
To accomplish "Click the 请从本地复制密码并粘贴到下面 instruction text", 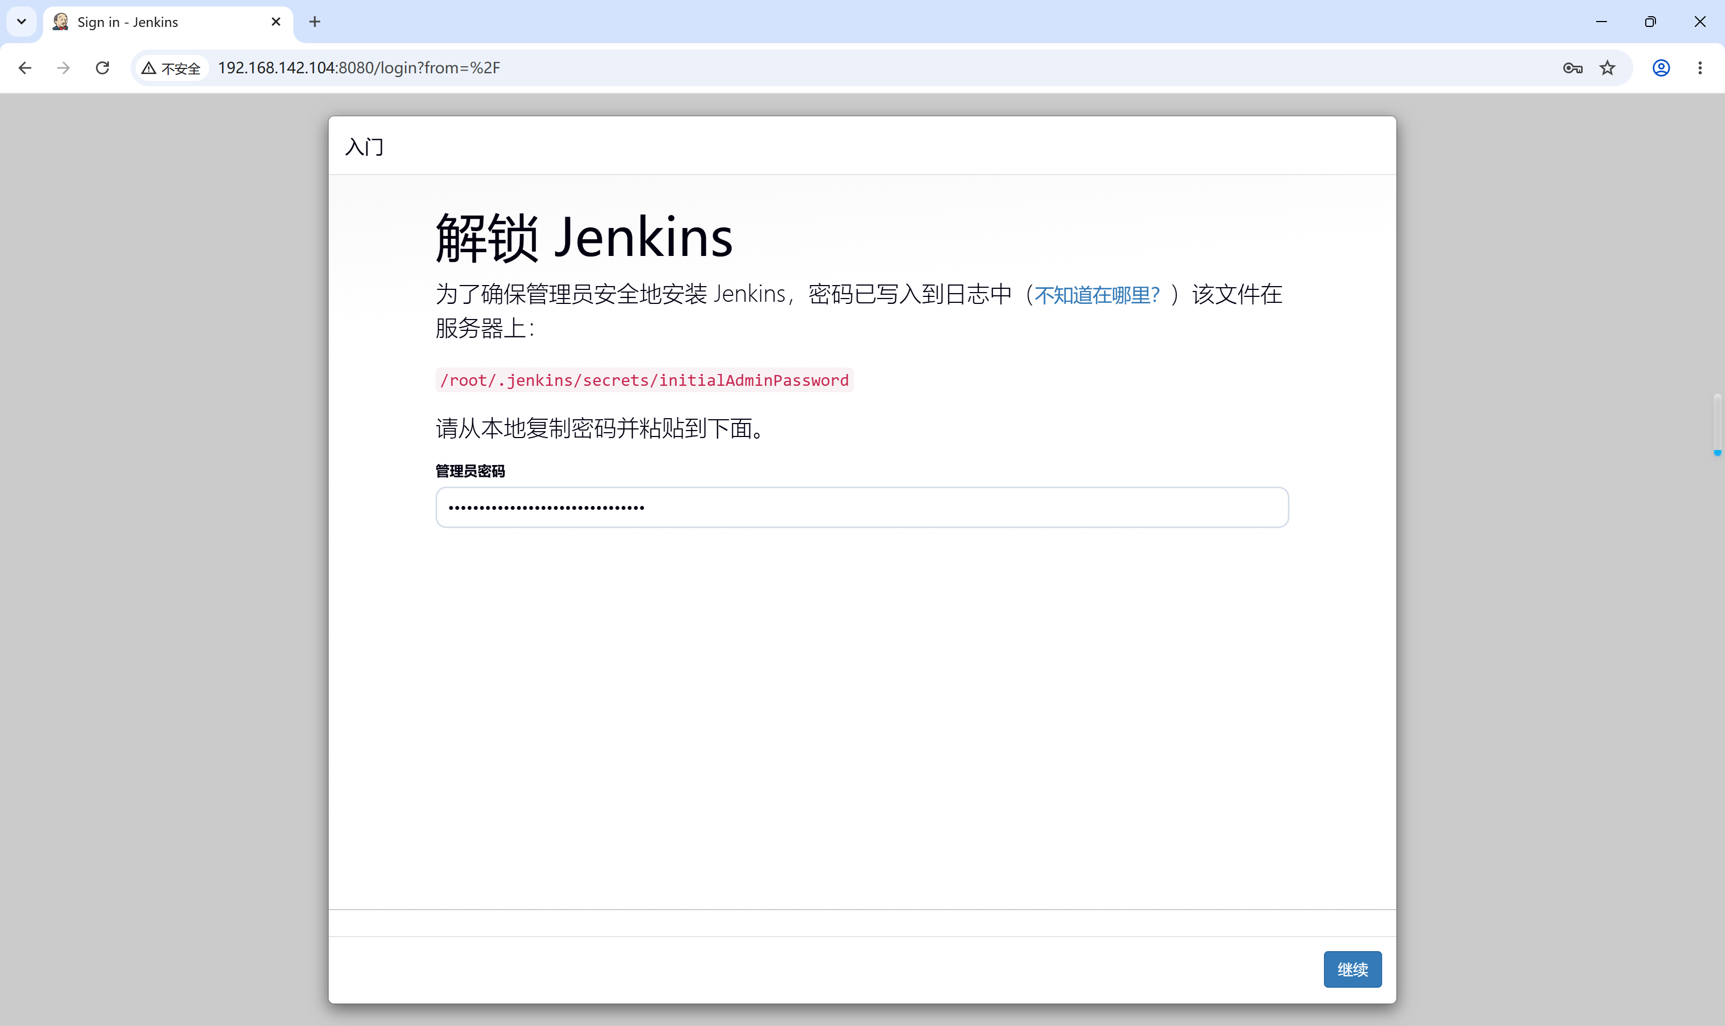I will coord(601,428).
